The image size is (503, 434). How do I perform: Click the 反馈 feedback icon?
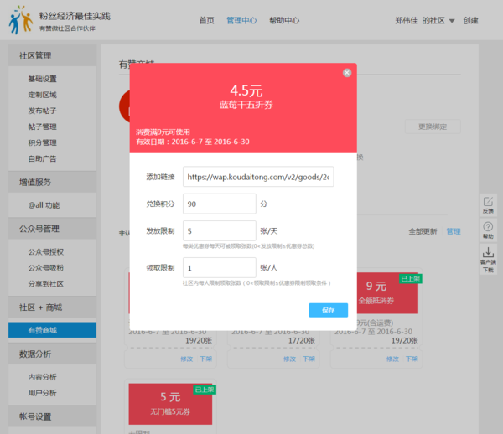(488, 204)
